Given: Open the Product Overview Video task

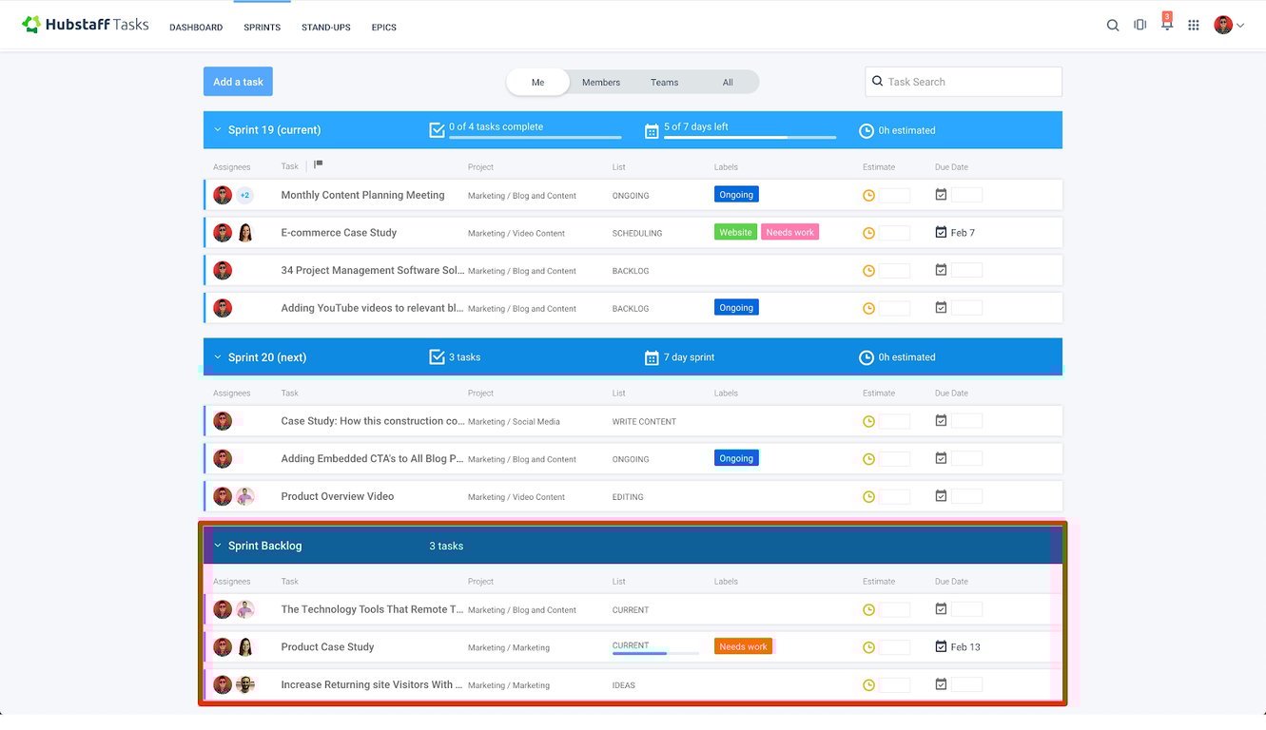Looking at the screenshot, I should click(337, 496).
